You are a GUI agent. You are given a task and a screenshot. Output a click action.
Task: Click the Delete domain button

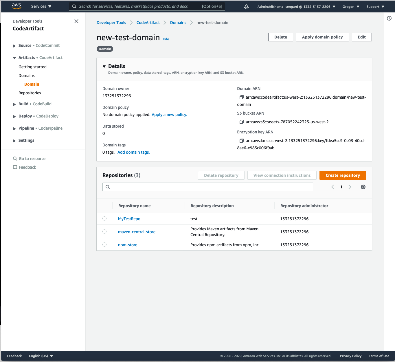coord(281,37)
